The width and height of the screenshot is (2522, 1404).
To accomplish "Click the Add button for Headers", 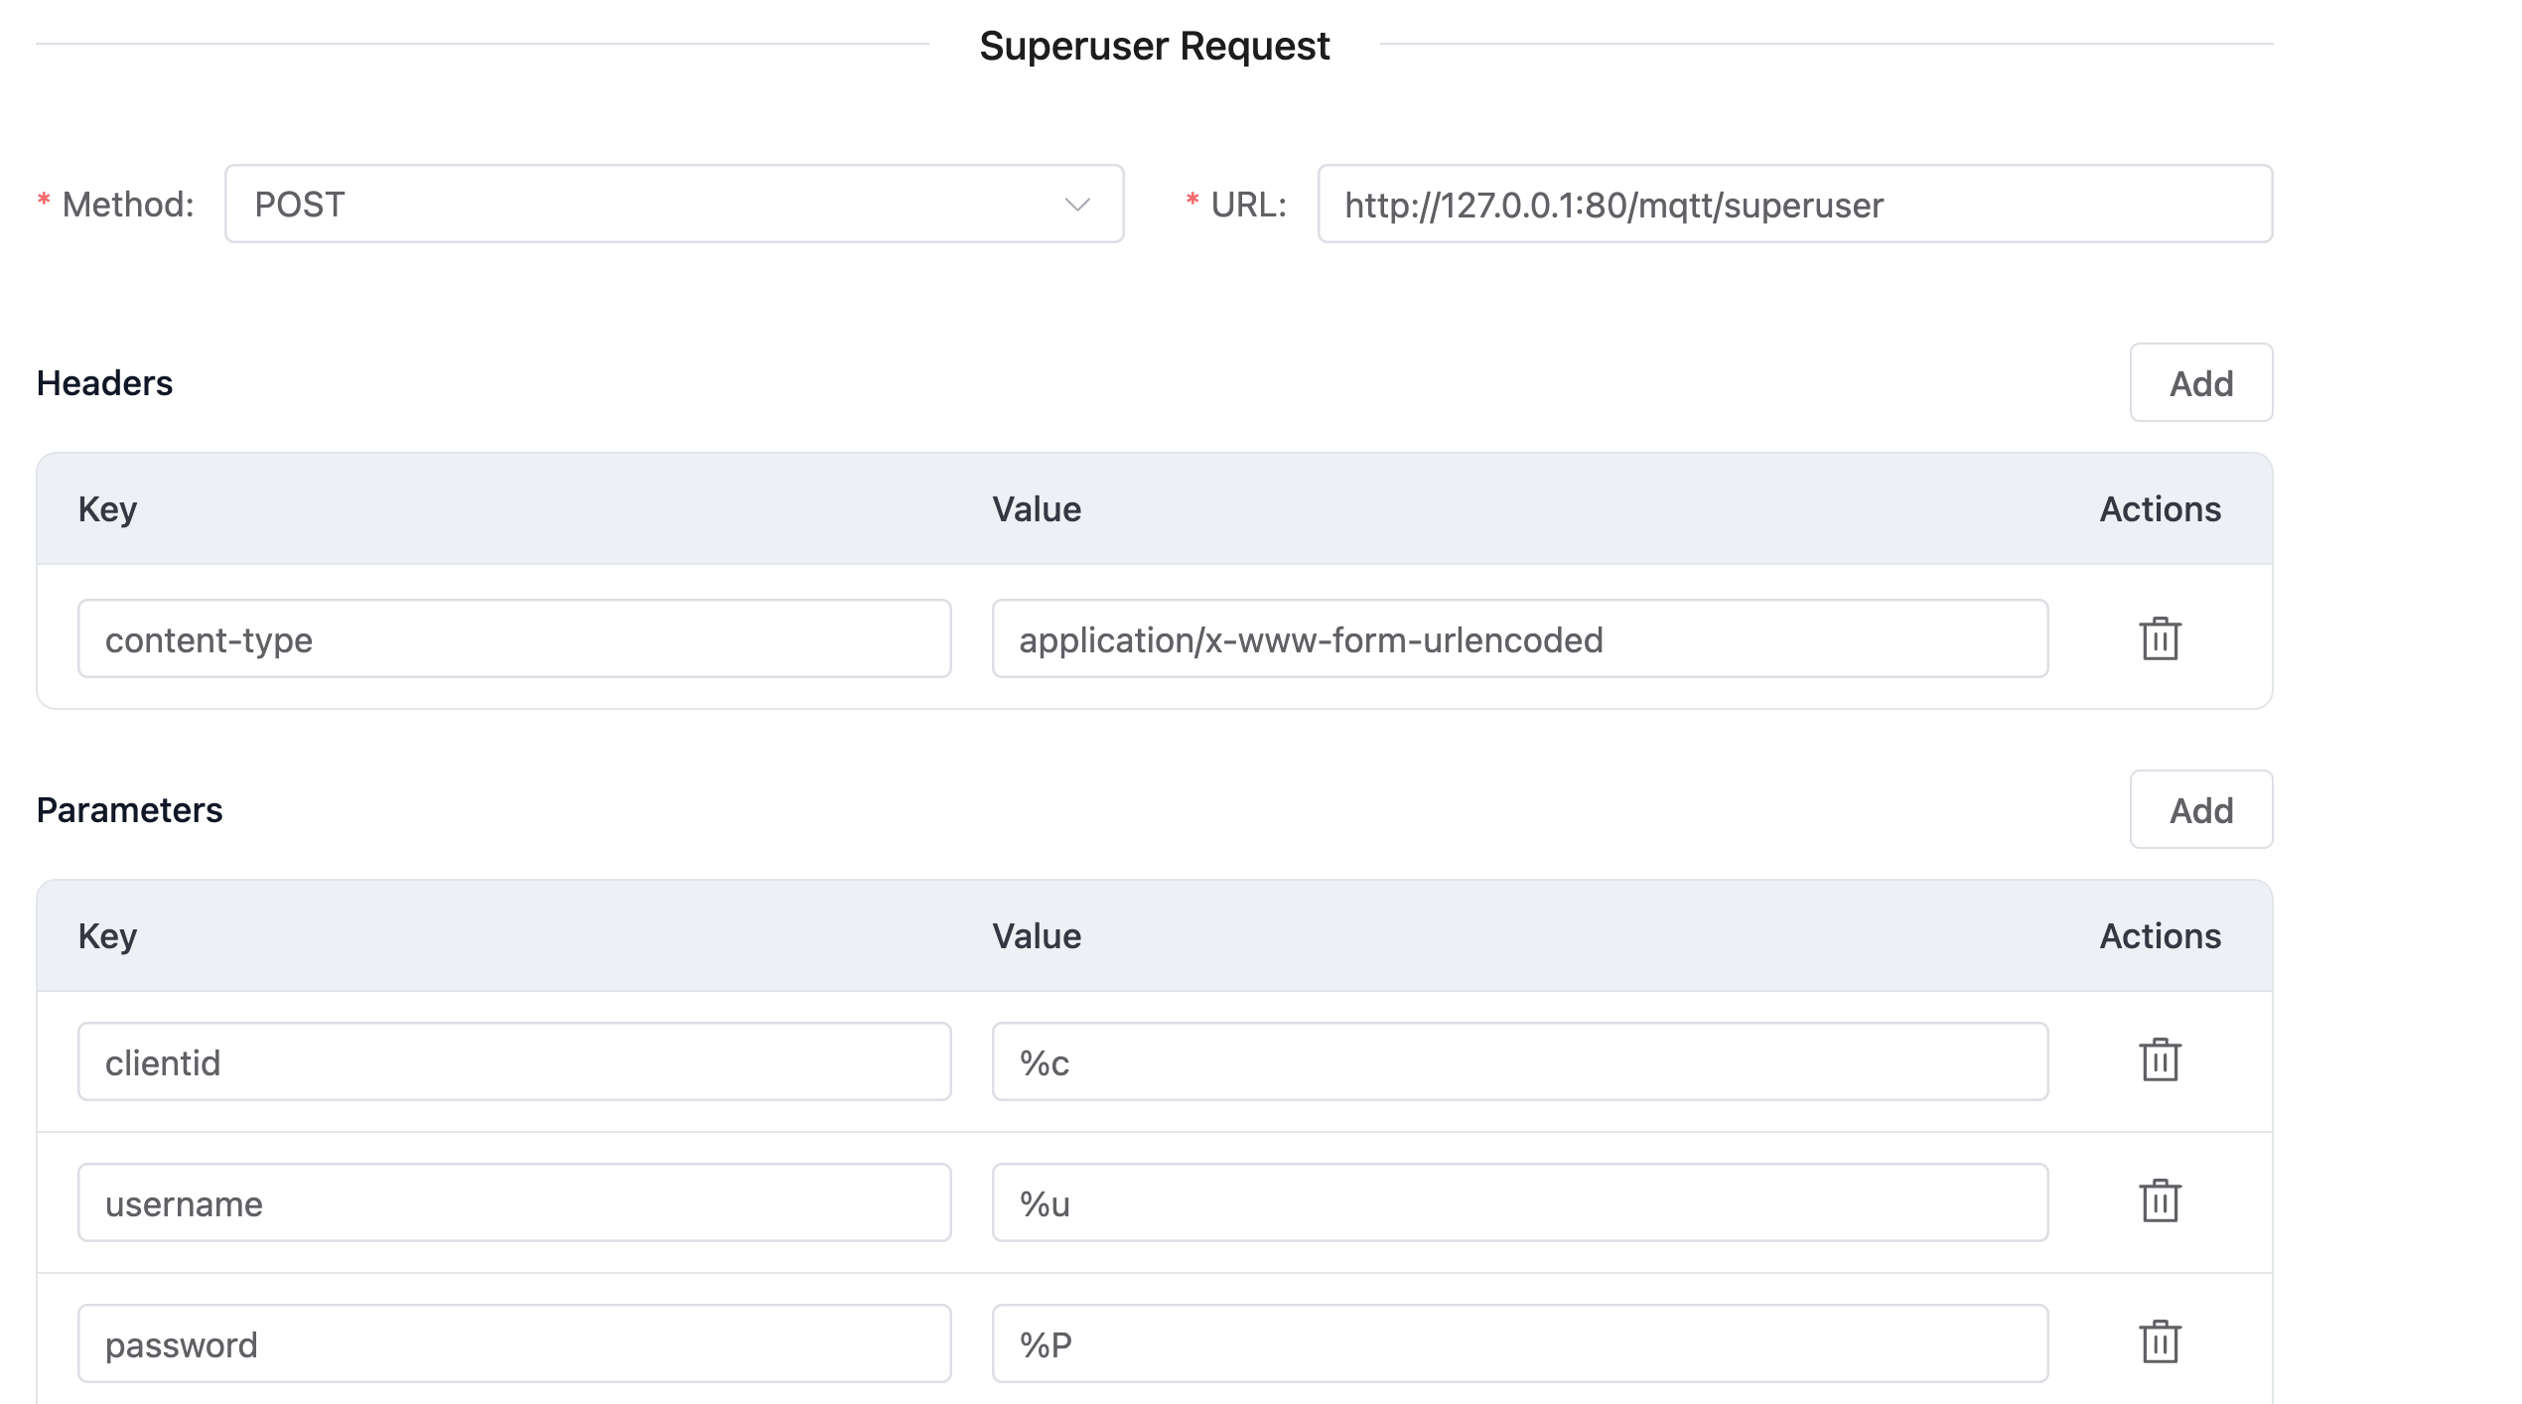I will click(2201, 382).
